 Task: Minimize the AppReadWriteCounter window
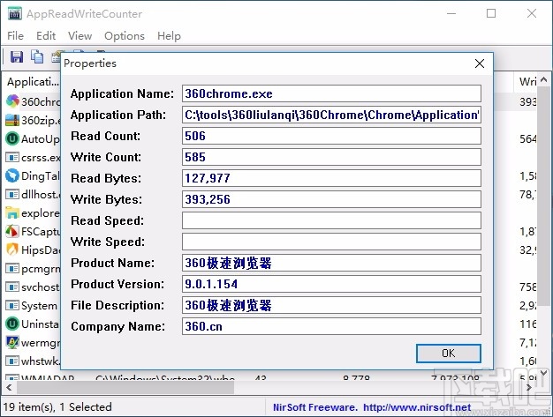pyautogui.click(x=451, y=14)
